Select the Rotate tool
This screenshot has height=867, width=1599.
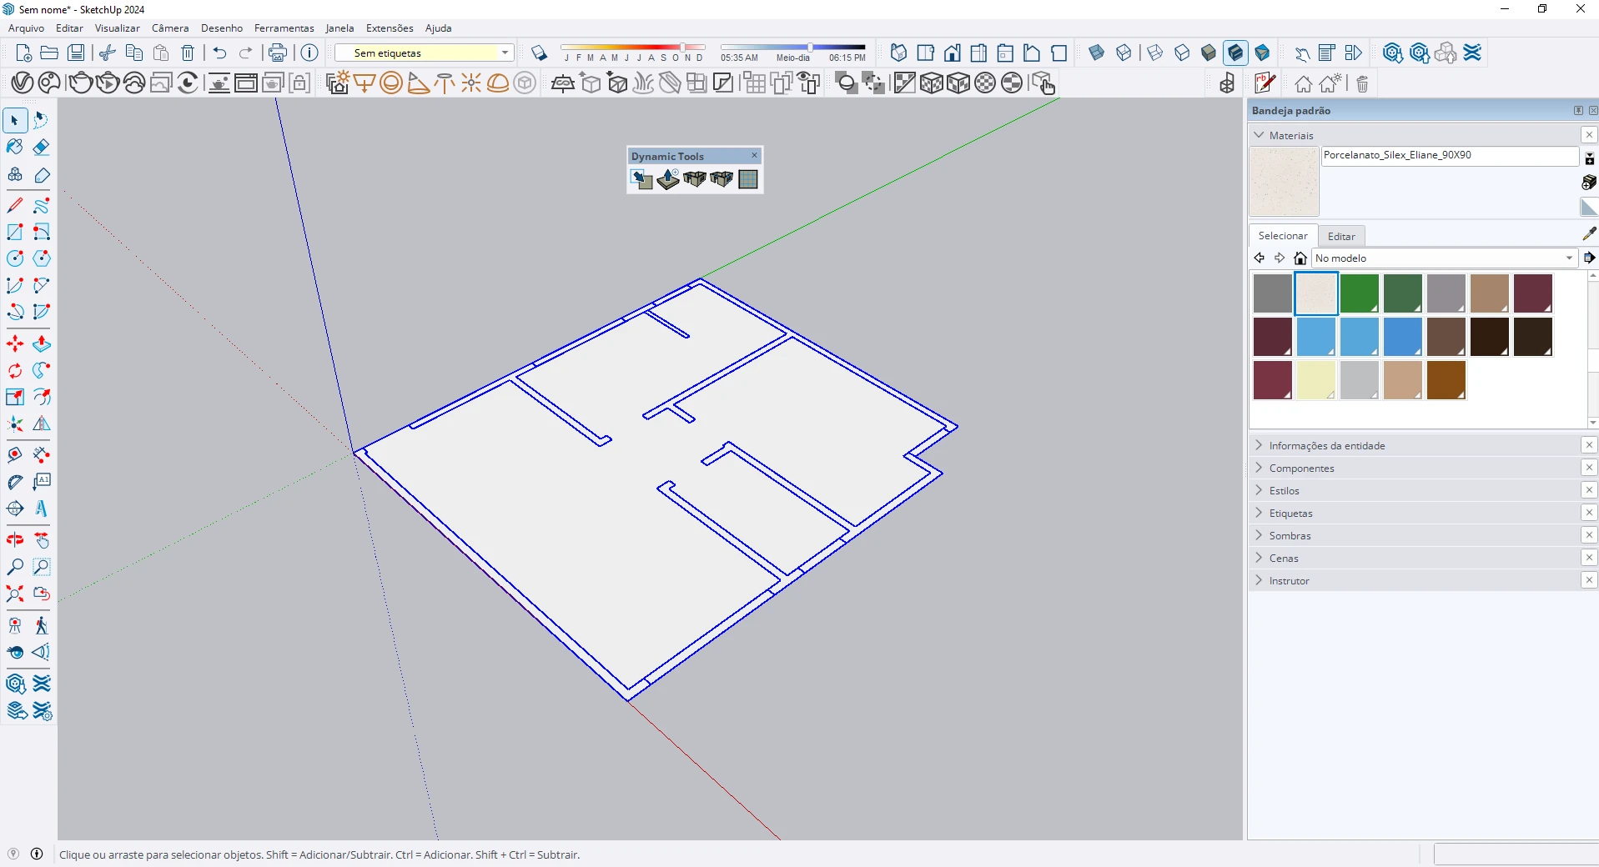click(x=15, y=370)
